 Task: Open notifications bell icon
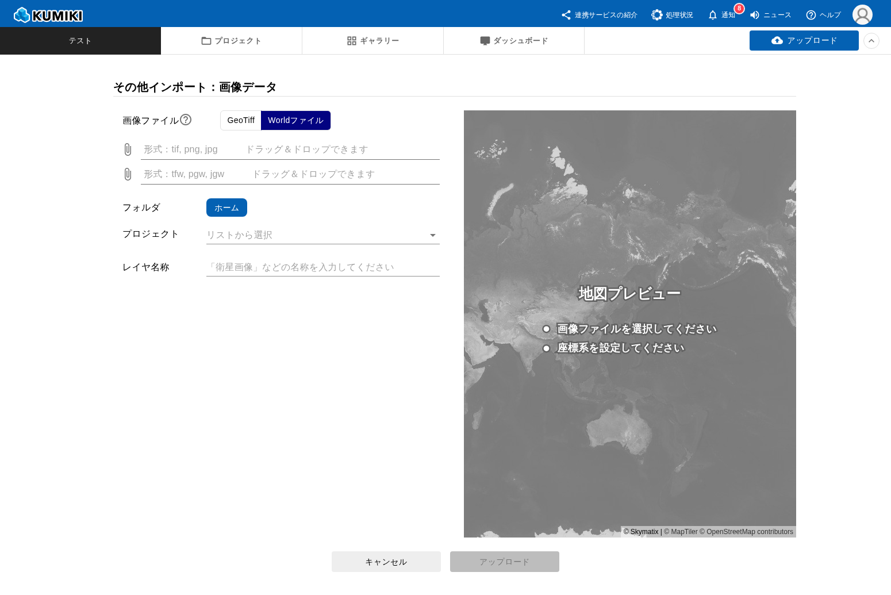(713, 15)
